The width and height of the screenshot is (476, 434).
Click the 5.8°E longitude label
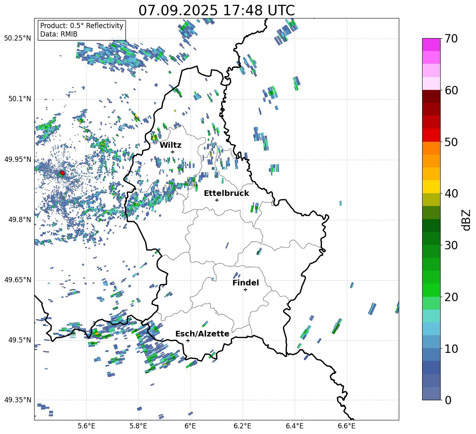click(x=138, y=426)
